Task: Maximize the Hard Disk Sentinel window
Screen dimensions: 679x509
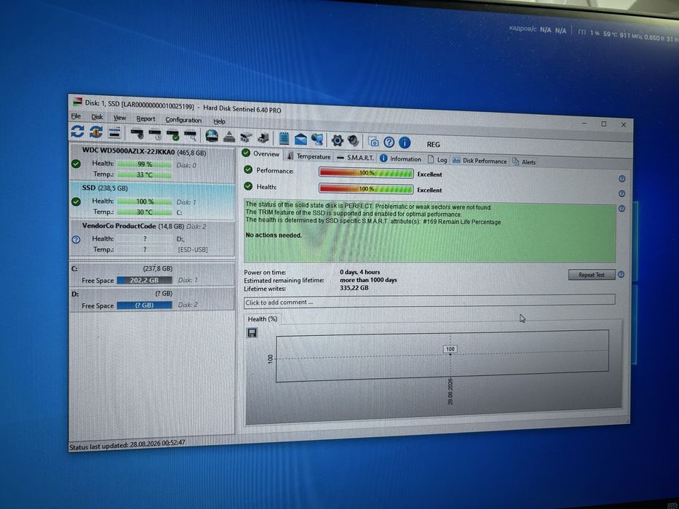Action: pos(603,124)
